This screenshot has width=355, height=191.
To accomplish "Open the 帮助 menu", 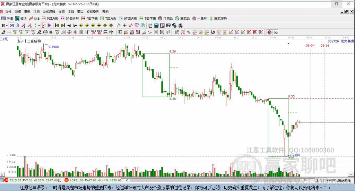I will 105,11.
